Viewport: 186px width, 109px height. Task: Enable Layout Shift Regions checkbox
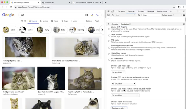109,29
